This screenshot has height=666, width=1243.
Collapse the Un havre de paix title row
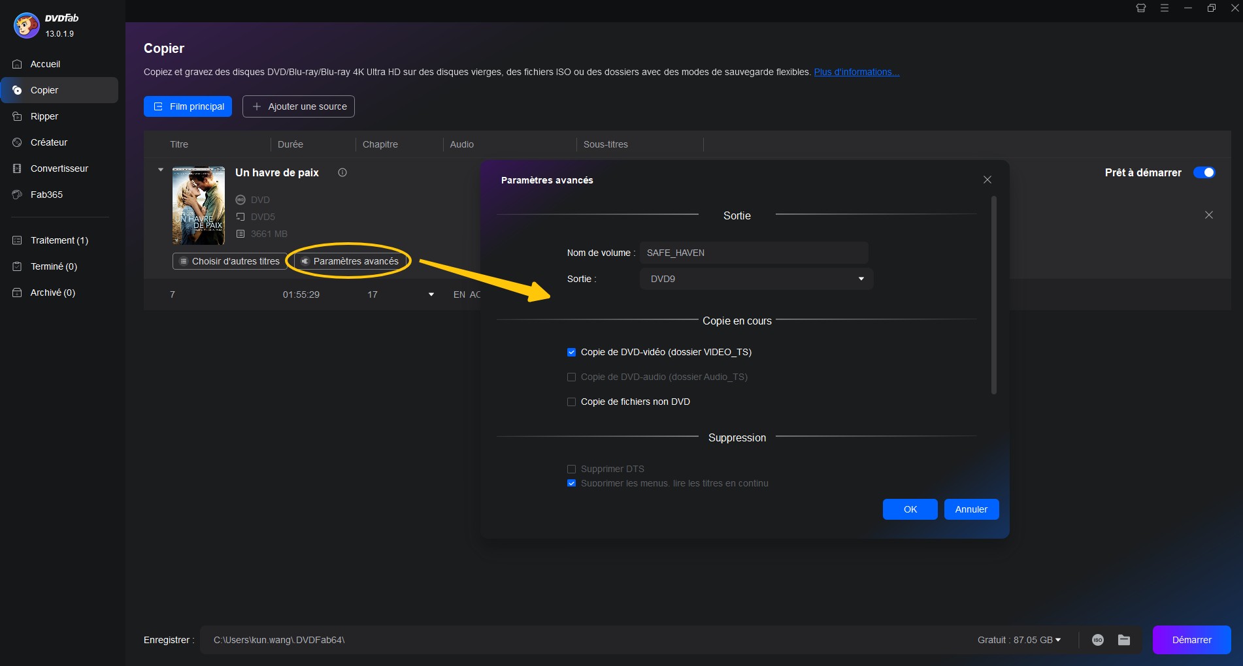[x=161, y=170]
